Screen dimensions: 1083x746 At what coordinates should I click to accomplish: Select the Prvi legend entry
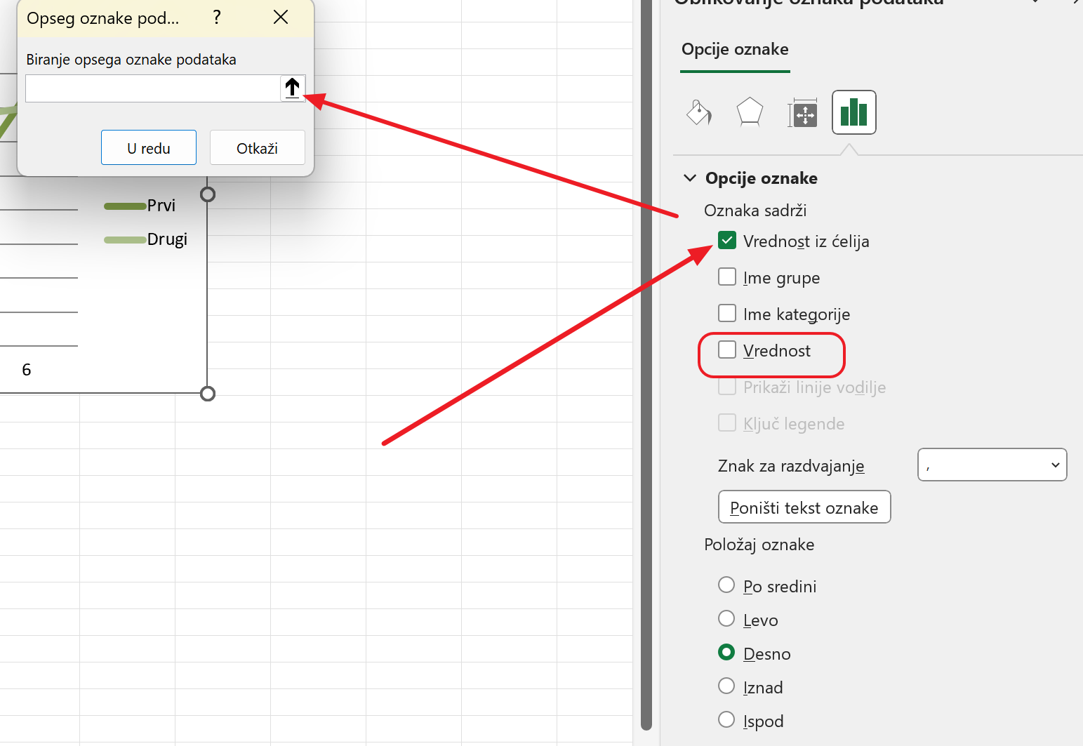tap(161, 206)
